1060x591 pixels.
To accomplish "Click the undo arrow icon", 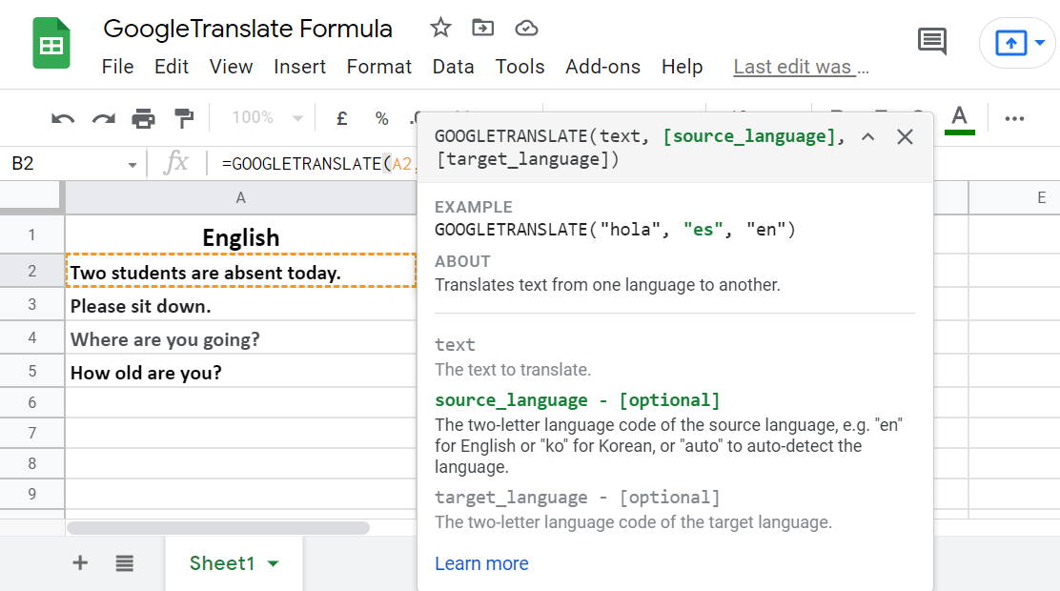I will point(63,118).
